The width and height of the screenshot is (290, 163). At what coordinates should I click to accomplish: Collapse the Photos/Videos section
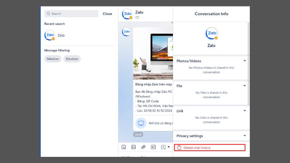click(x=245, y=61)
